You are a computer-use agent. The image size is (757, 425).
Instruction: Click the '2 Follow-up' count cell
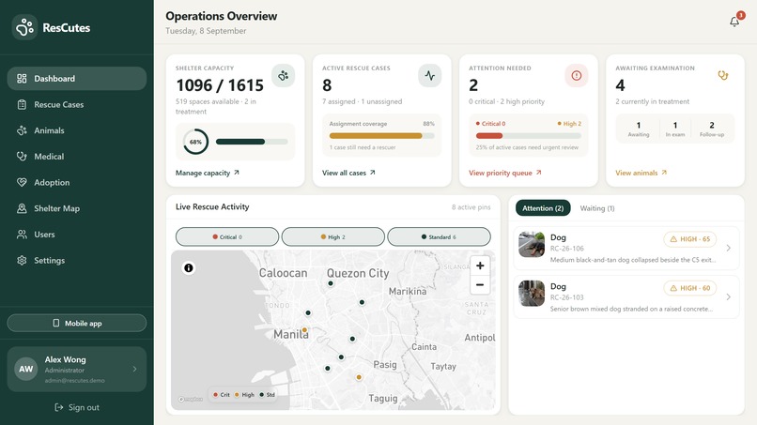coord(712,129)
